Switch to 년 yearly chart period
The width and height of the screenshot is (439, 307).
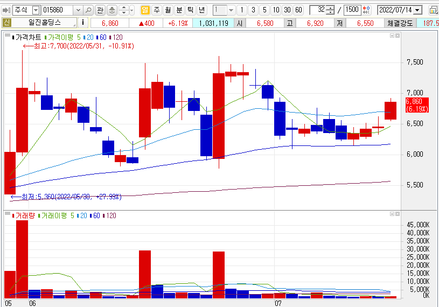pyautogui.click(x=201, y=10)
